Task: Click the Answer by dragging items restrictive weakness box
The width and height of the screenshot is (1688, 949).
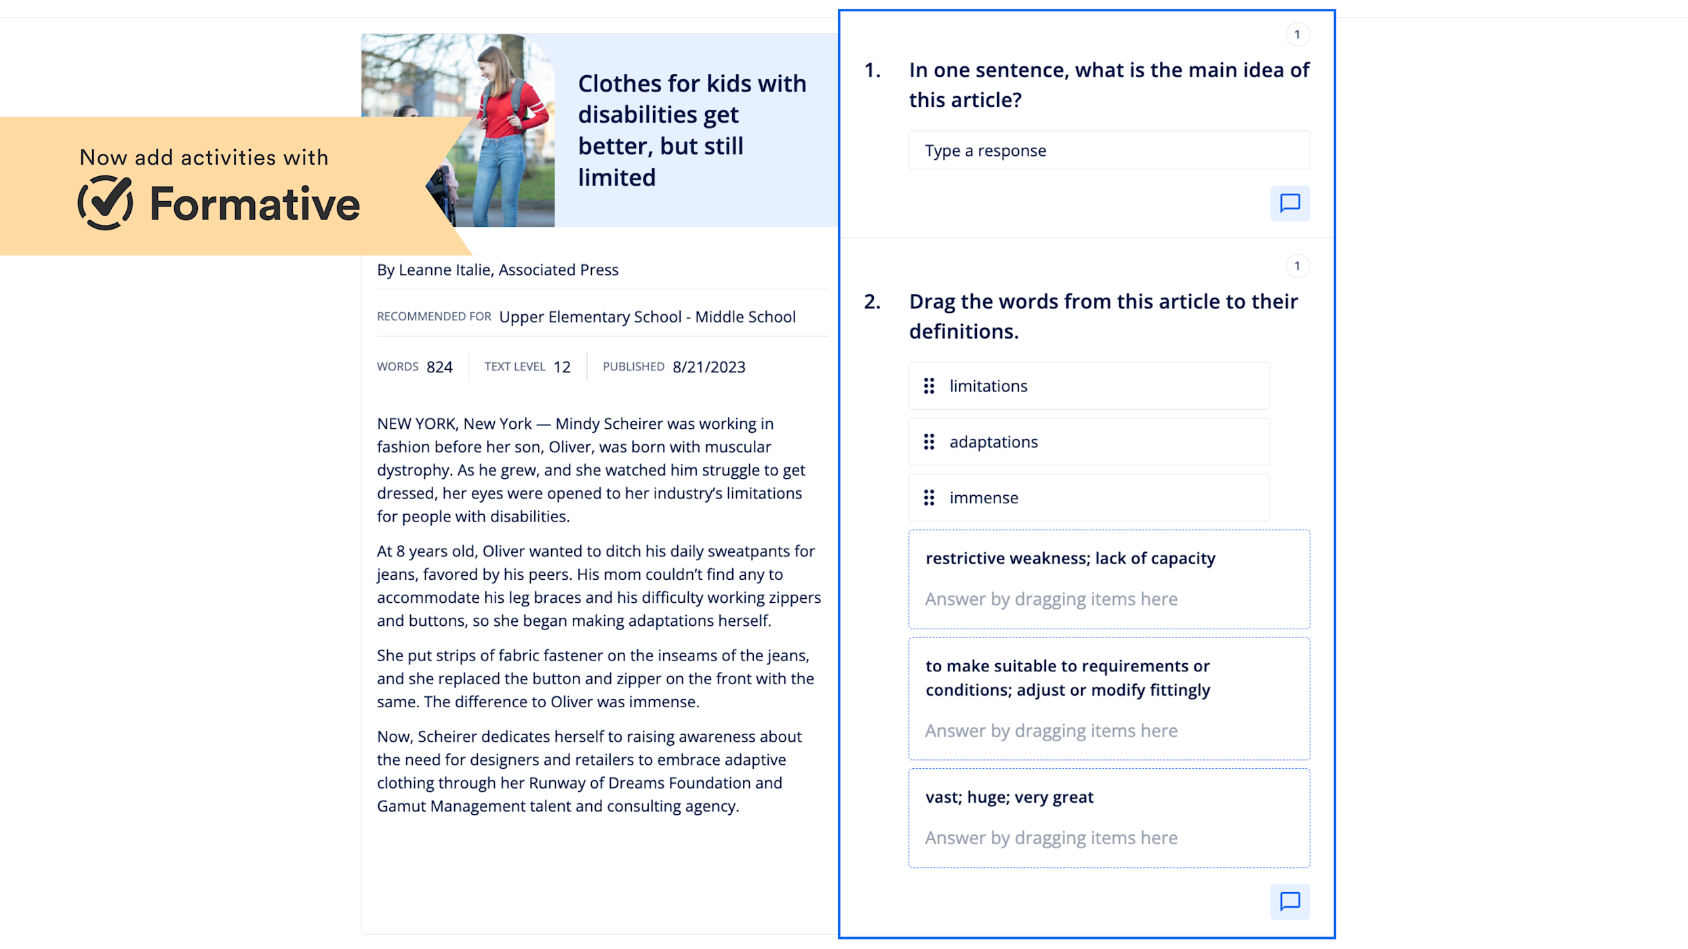Action: tap(1107, 598)
